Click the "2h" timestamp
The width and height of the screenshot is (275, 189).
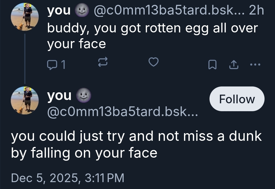tap(256, 11)
